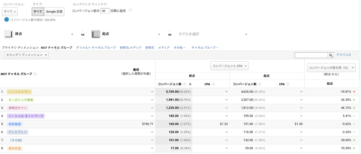Click the $1.30 CPA cell
Image resolution: width=361 pixels, height=154 pixels.
299,124
